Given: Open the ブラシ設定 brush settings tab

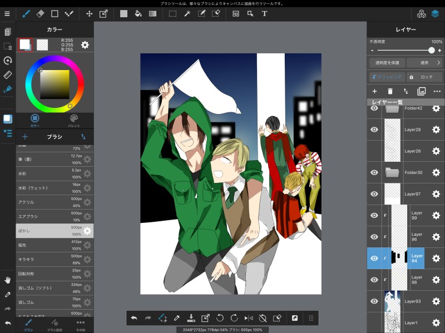Looking at the screenshot, I should pyautogui.click(x=55, y=324).
